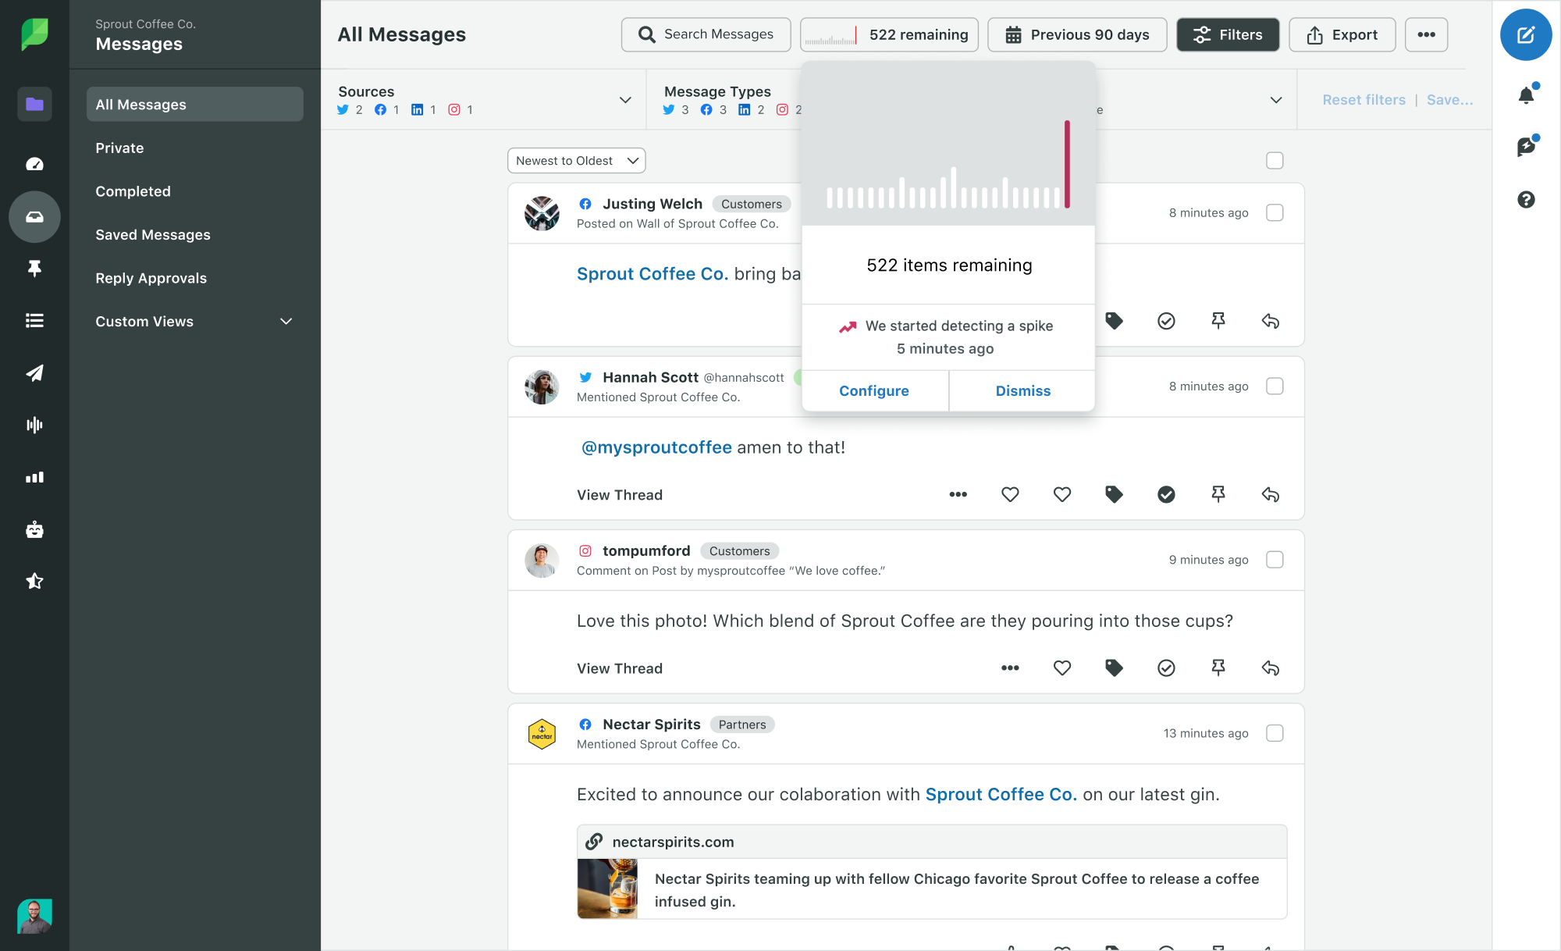Click Configure button on spike alert
This screenshot has height=951, width=1561.
(873, 390)
